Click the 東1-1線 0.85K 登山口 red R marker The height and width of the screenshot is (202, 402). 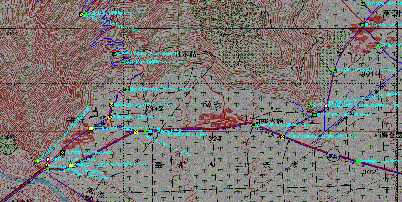[326, 106]
